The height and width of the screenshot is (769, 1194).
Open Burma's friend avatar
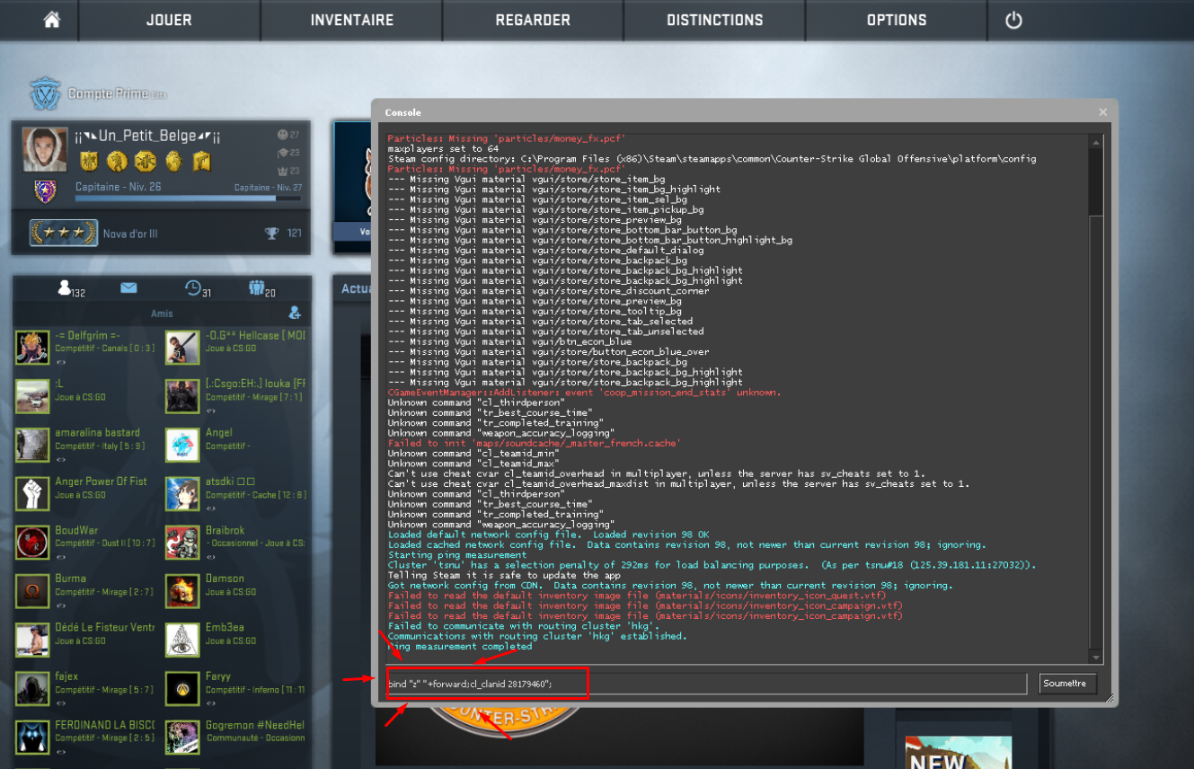pos(32,591)
